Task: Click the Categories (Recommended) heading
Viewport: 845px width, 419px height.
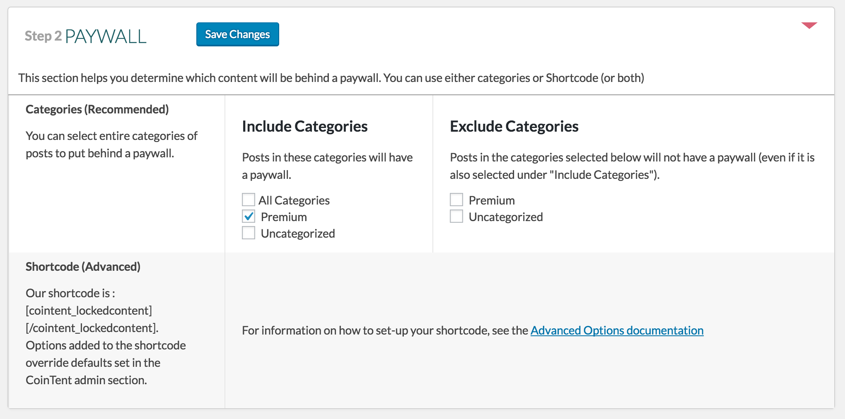Action: tap(97, 109)
